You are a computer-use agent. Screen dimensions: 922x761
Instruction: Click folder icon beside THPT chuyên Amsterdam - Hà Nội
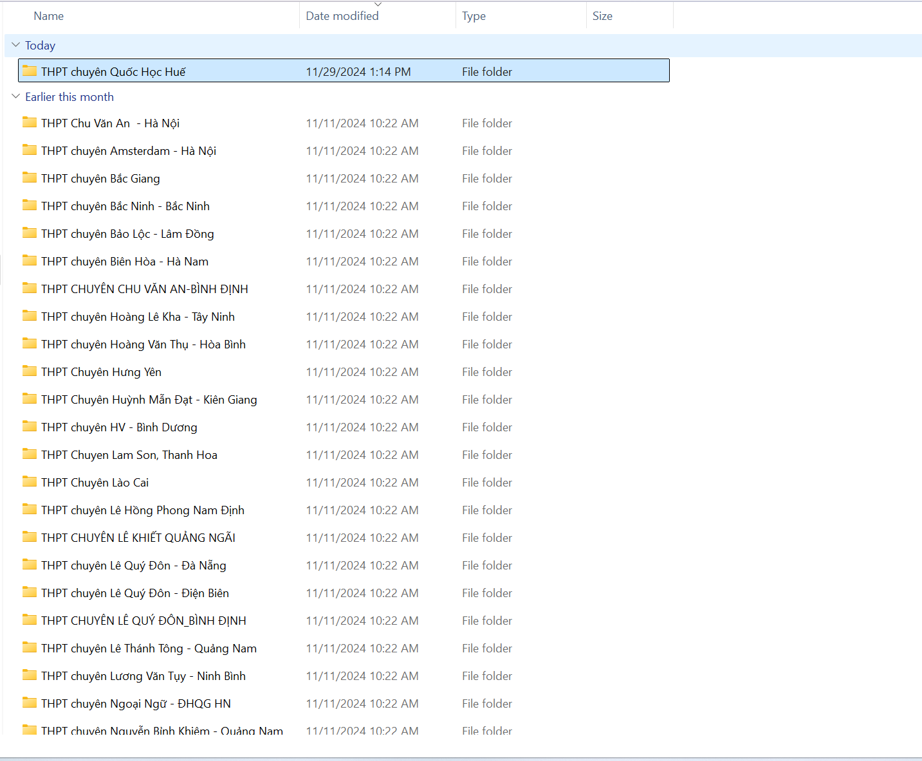click(x=30, y=150)
